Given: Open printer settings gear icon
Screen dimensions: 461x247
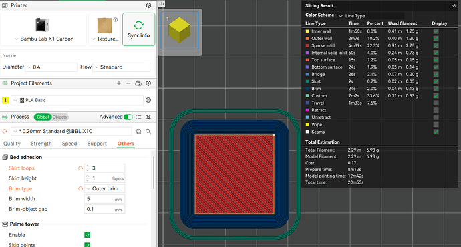Looking at the screenshot, I should point(148,5).
